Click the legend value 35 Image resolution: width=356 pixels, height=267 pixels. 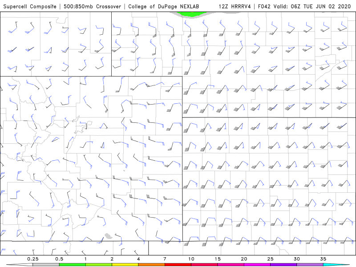pos(323,259)
